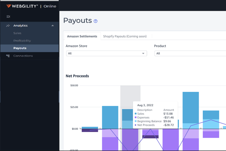Image resolution: width=226 pixels, height=151 pixels.
Task: Click the Online label in header
Action: [x=50, y=6]
